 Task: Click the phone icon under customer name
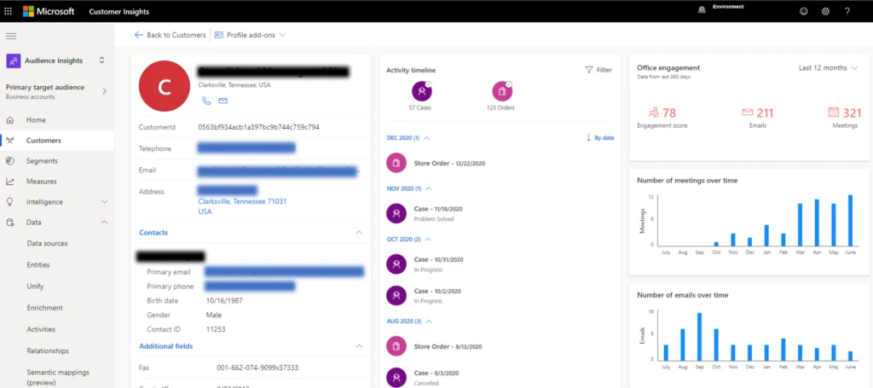coord(206,101)
